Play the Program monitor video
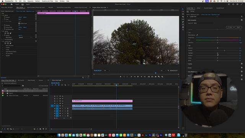 (x=138, y=77)
